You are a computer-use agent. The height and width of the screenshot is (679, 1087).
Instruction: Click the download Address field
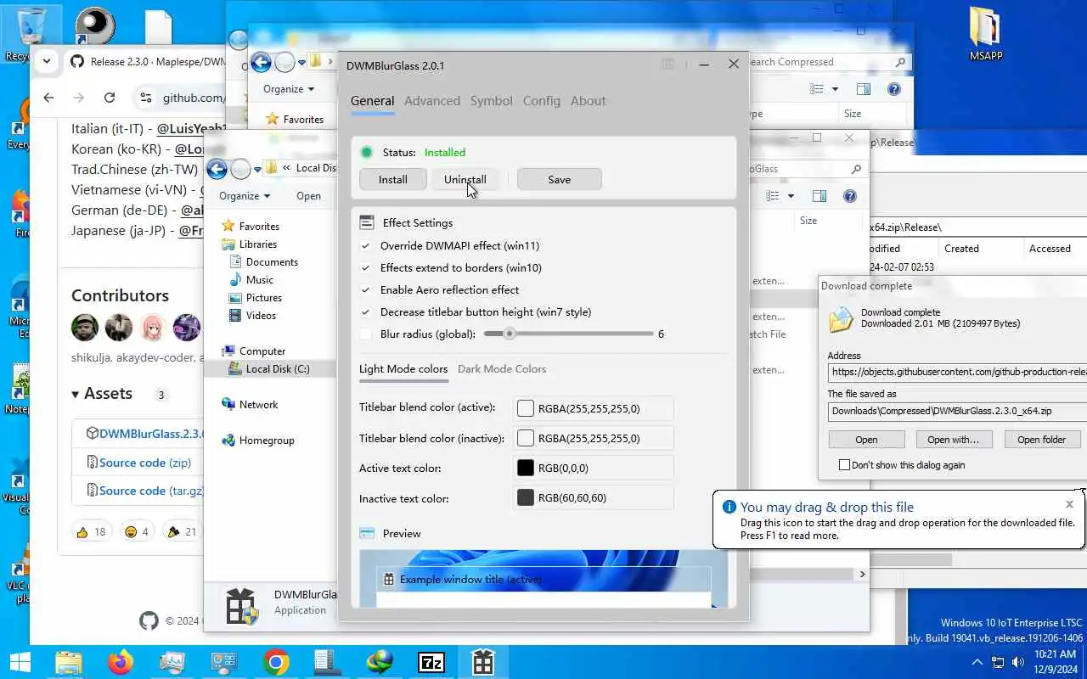point(957,372)
